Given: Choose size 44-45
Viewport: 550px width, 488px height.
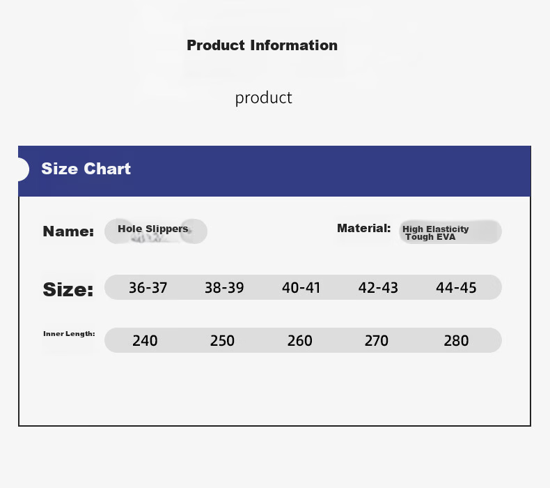Looking at the screenshot, I should tap(456, 288).
